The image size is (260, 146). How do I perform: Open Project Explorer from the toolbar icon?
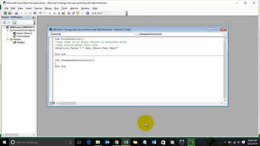tap(69, 13)
